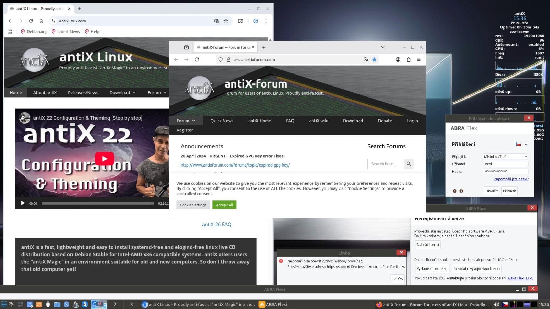Viewport: 550px width, 309px height.
Task: Open antiX wiki in forum navigation
Action: (x=318, y=121)
